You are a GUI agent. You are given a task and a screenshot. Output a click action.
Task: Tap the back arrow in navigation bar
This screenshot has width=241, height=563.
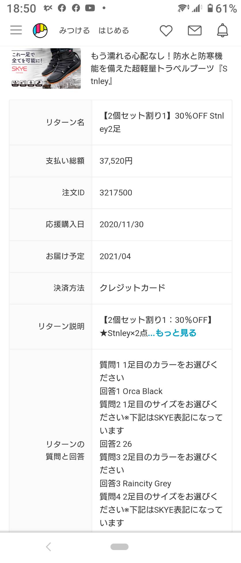click(49, 547)
